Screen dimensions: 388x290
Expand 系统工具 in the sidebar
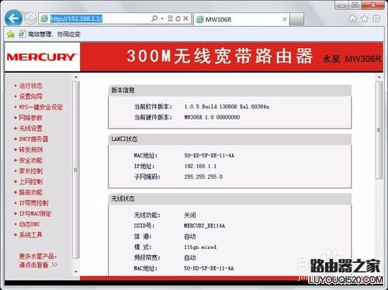click(x=31, y=235)
